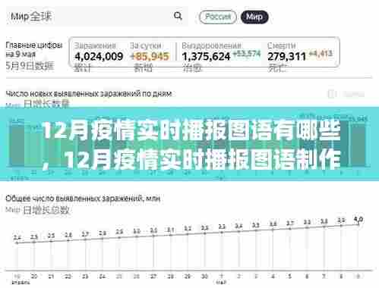Toggle the checkbox beside the daily infections chart title
This screenshot has height=288, width=379.
tap(331, 94)
